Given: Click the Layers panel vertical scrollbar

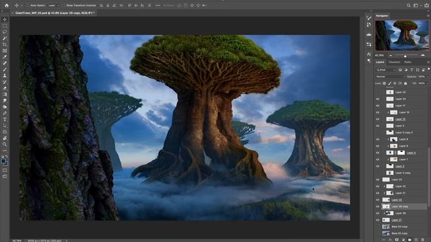Looking at the screenshot, I should [x=429, y=177].
